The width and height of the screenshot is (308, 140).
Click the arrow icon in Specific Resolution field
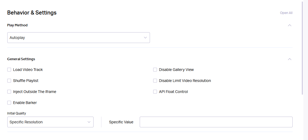coord(89,122)
